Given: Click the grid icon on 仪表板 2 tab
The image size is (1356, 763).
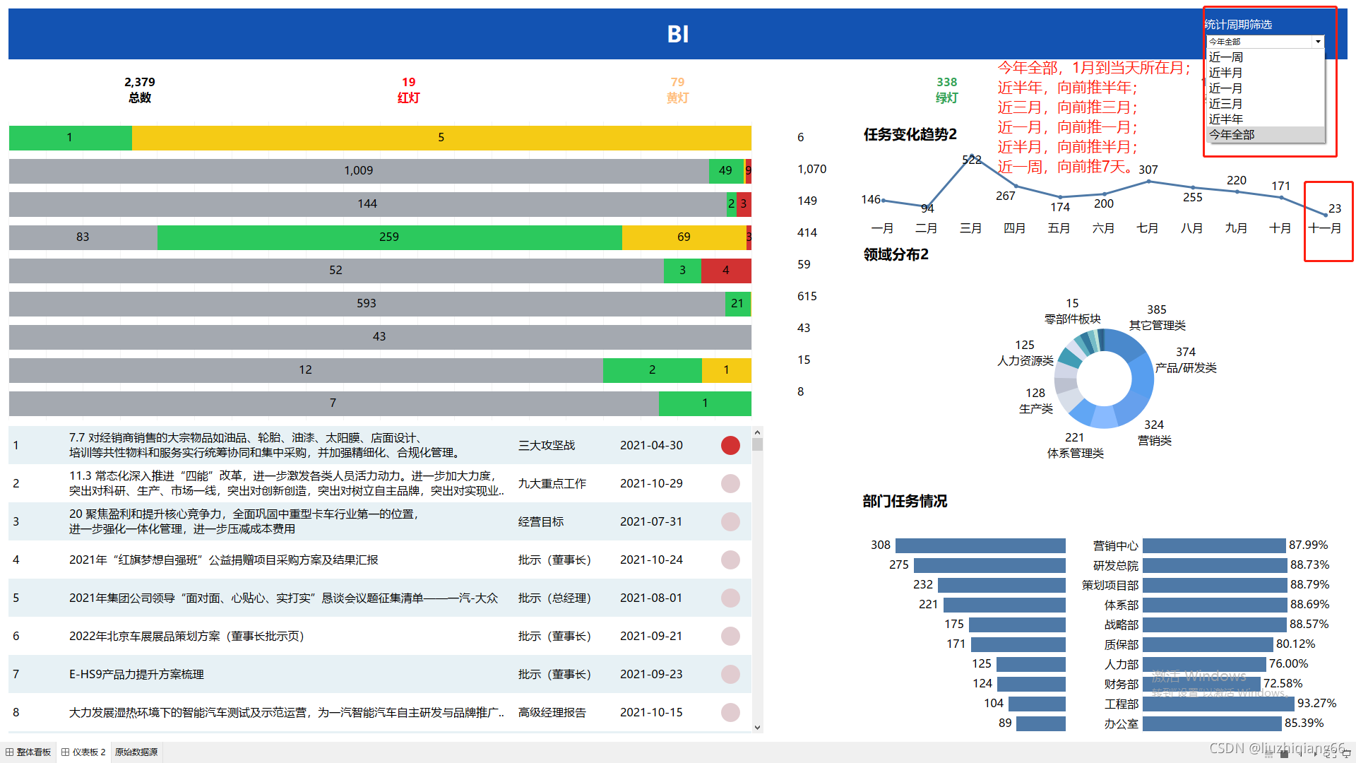Looking at the screenshot, I should coord(66,752).
